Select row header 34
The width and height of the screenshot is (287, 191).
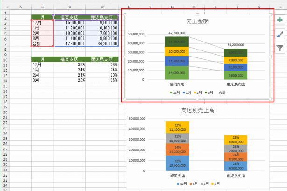point(5,185)
